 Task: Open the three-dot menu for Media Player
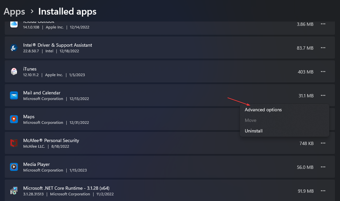323,167
